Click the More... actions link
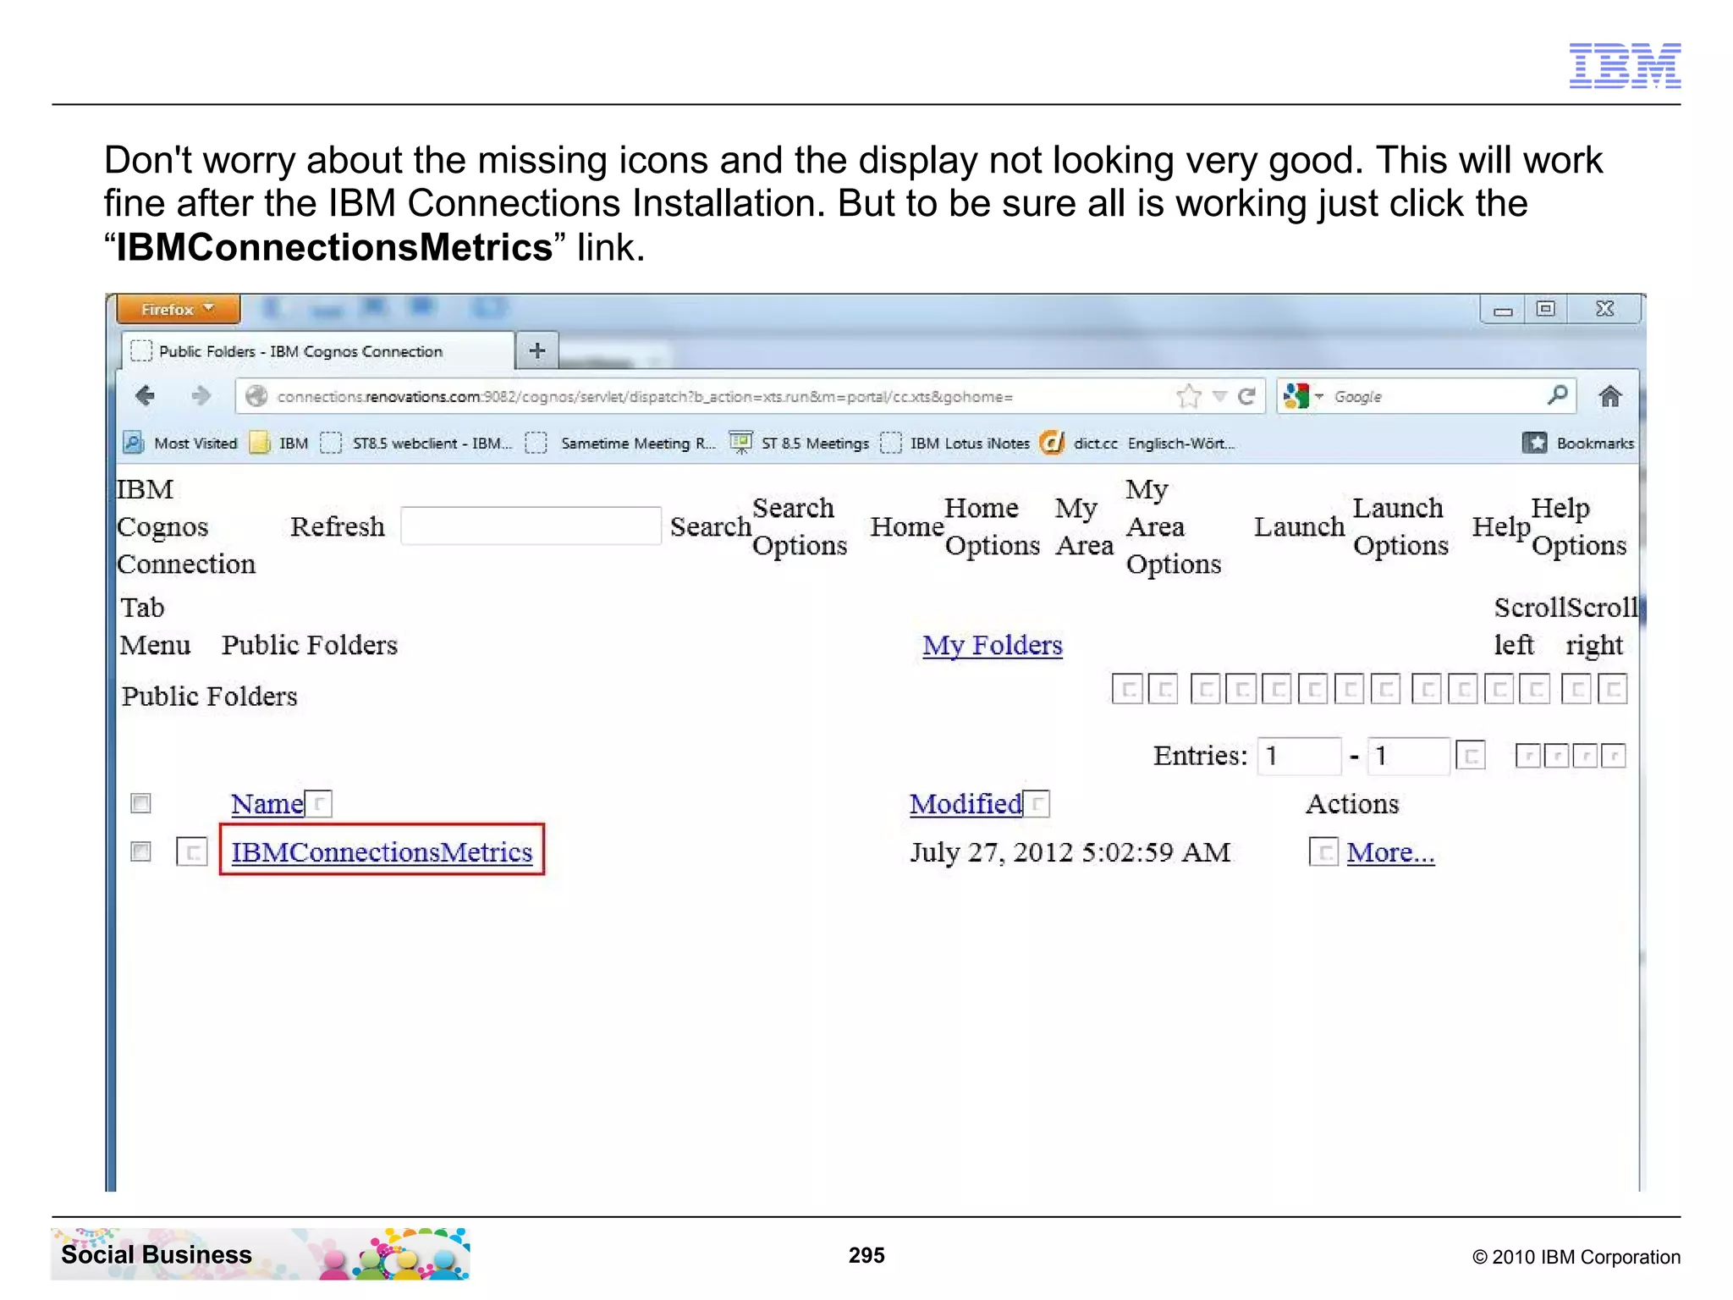 pos(1390,851)
